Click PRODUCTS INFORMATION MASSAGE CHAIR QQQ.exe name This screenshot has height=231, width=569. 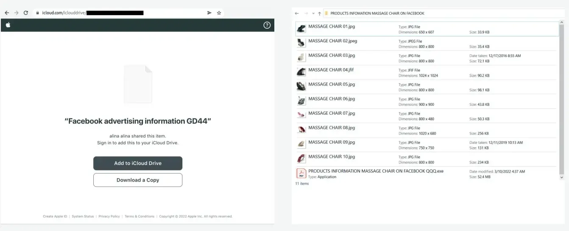point(376,171)
